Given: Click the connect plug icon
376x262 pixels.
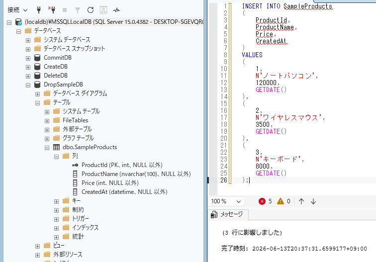Looking at the screenshot, I should [39, 10].
